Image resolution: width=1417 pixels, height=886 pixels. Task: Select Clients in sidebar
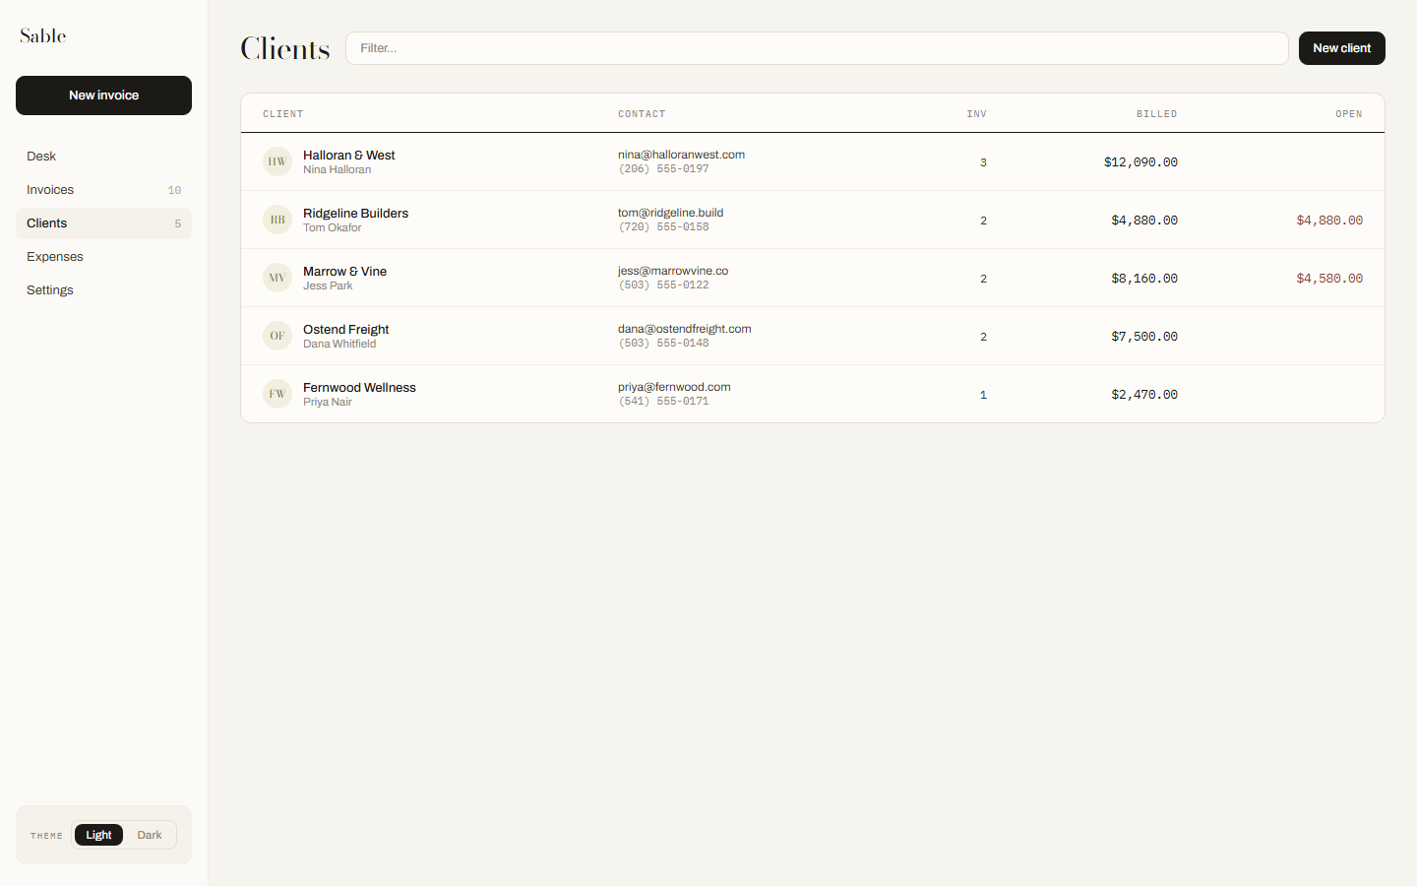(103, 223)
